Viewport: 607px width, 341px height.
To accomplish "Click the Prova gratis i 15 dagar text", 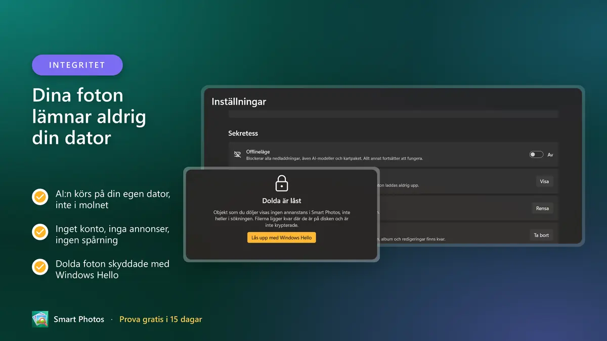I will click(161, 319).
